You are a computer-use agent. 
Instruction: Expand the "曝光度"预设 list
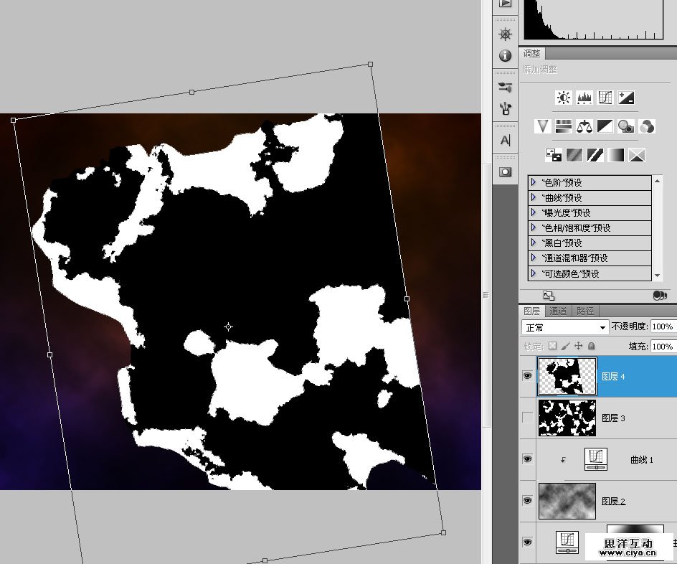coord(534,212)
